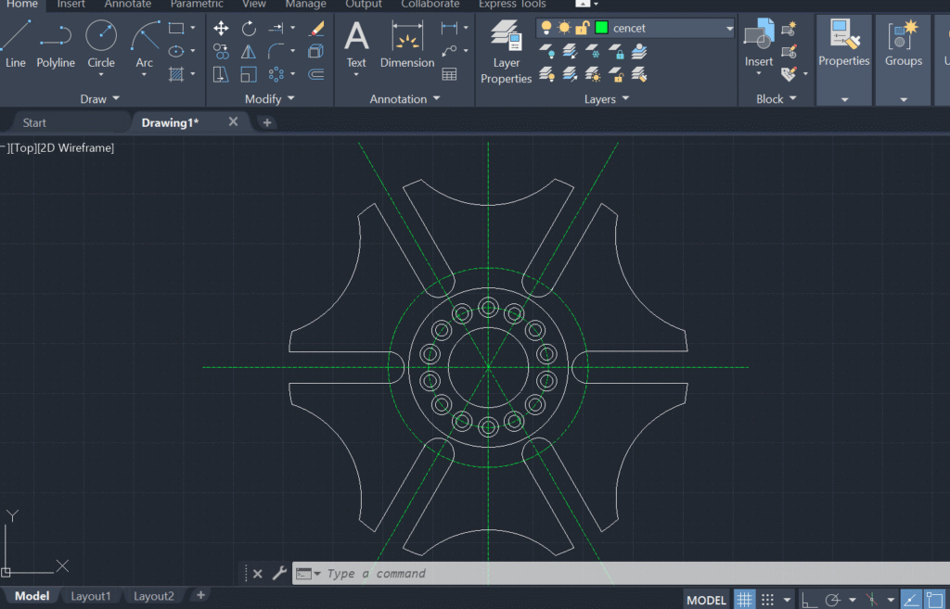Screen dimensions: 950x609
Task: Expand the Draw panel
Action: 100,98
